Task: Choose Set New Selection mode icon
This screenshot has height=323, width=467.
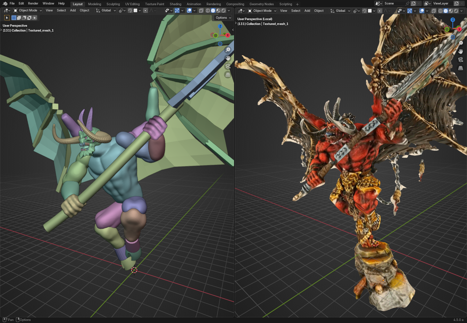Action: [14, 18]
